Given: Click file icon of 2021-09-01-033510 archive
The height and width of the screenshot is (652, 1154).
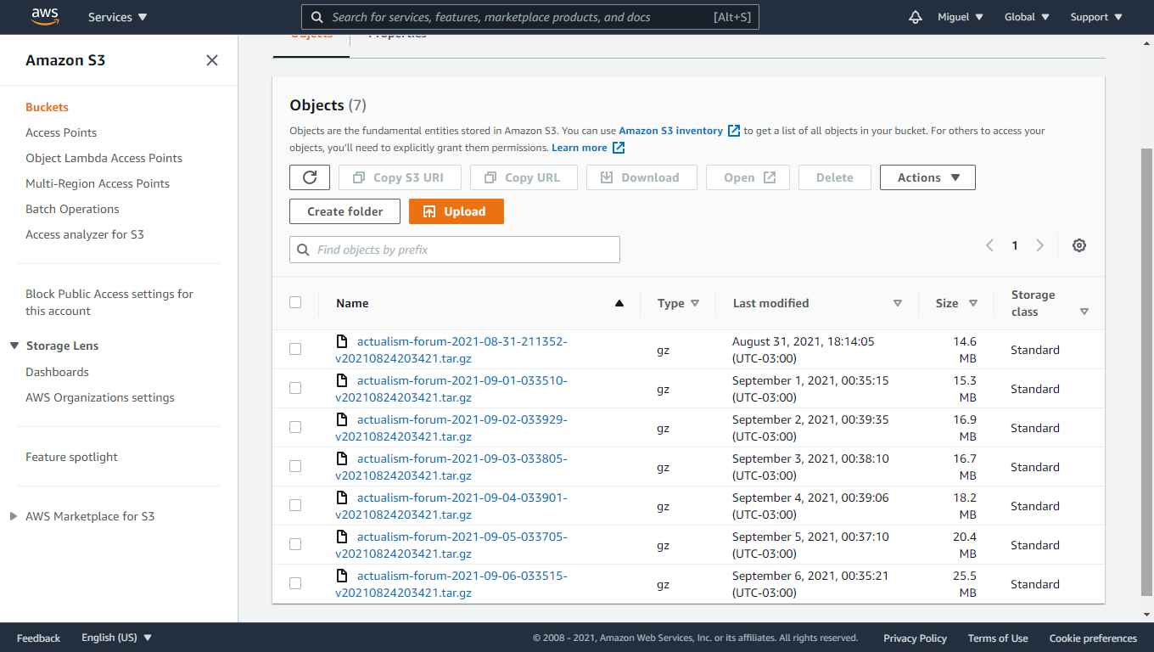Looking at the screenshot, I should point(342,380).
